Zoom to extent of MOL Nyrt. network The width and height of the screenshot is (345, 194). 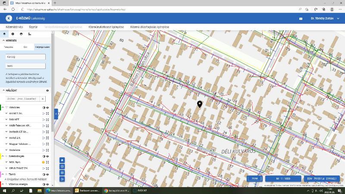(47, 163)
